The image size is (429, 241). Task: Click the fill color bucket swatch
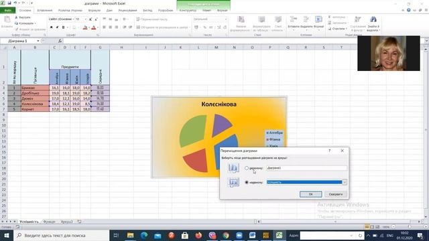[x=85, y=27]
